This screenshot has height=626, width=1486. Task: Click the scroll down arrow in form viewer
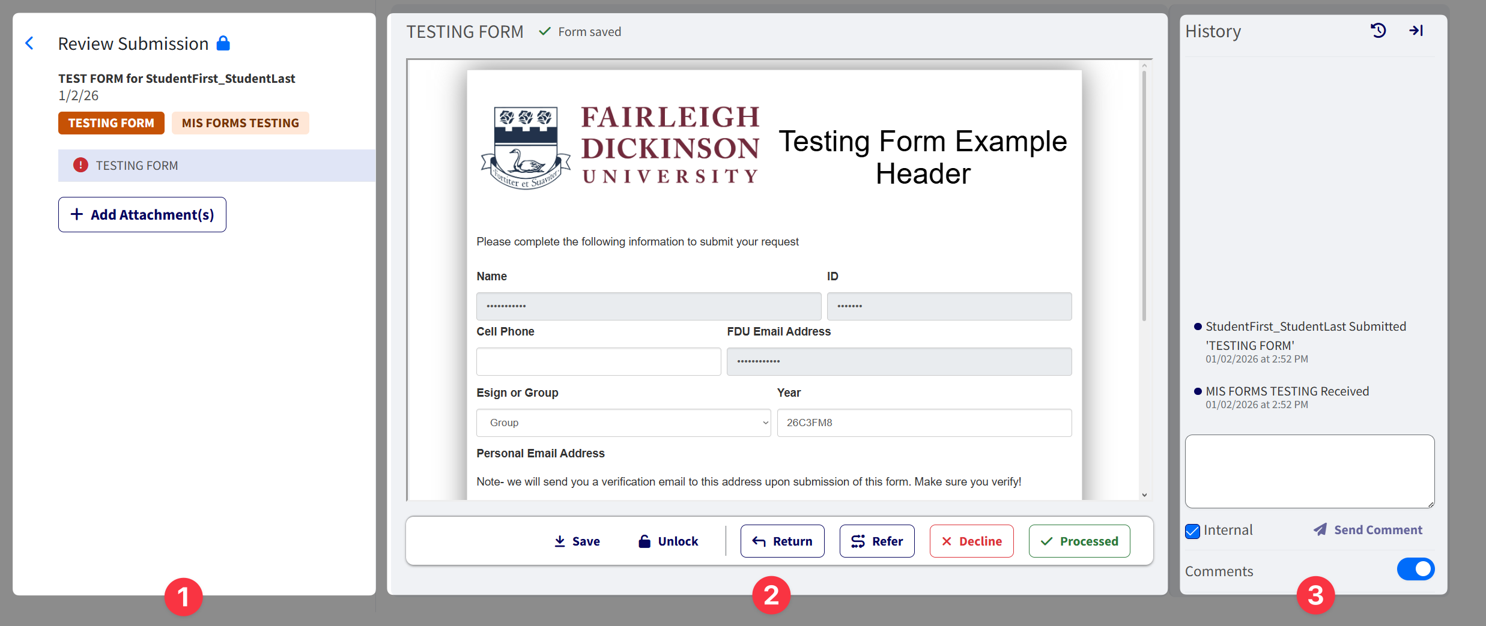click(1144, 495)
